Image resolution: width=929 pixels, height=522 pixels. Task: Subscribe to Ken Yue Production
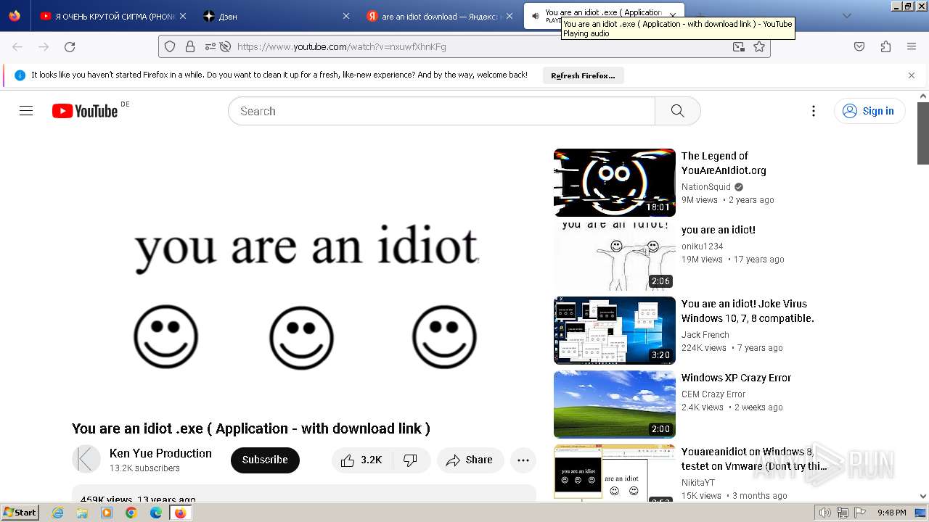(x=265, y=460)
